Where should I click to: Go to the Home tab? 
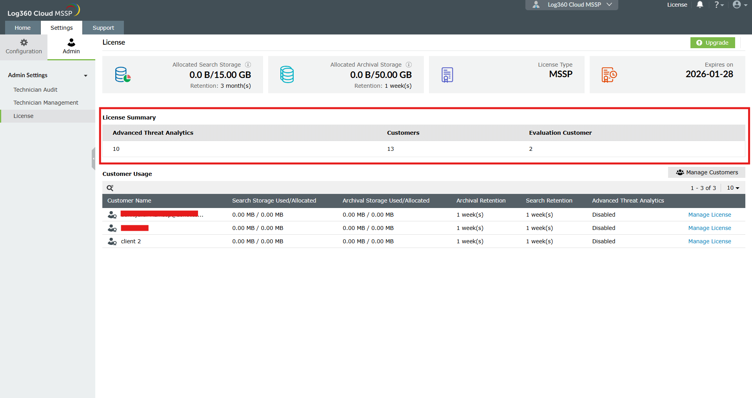point(23,28)
